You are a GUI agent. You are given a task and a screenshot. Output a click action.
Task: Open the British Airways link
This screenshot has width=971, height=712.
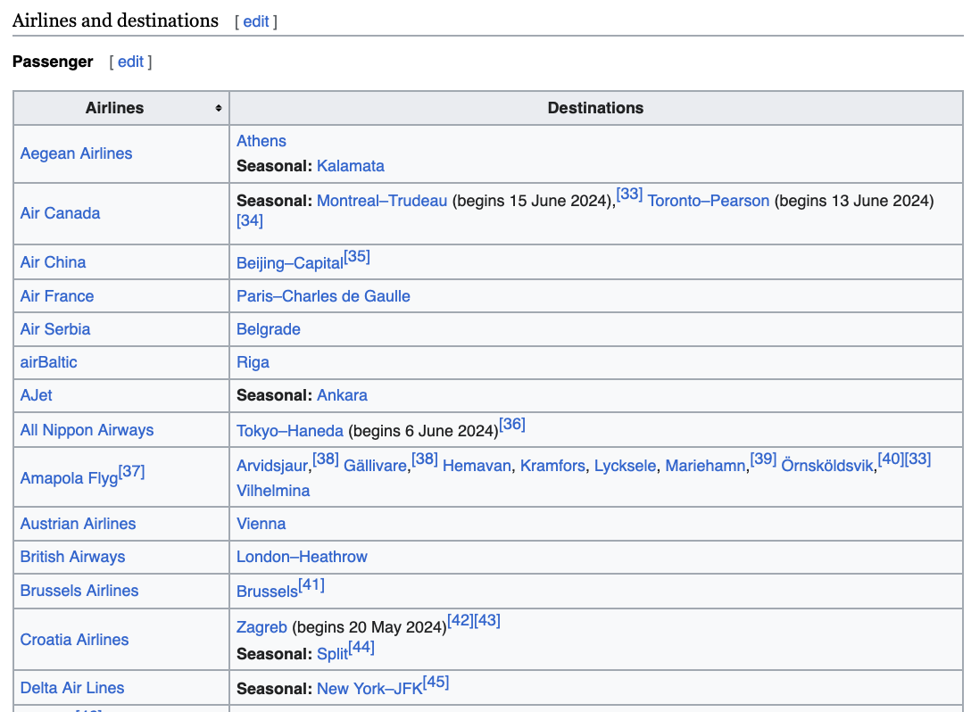pos(72,557)
